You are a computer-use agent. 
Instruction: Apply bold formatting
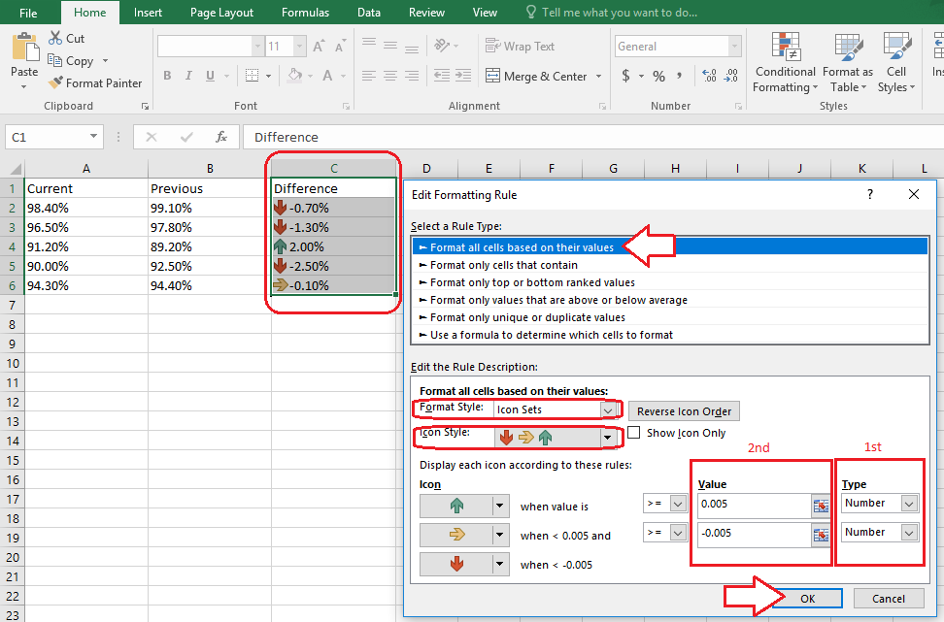[166, 75]
